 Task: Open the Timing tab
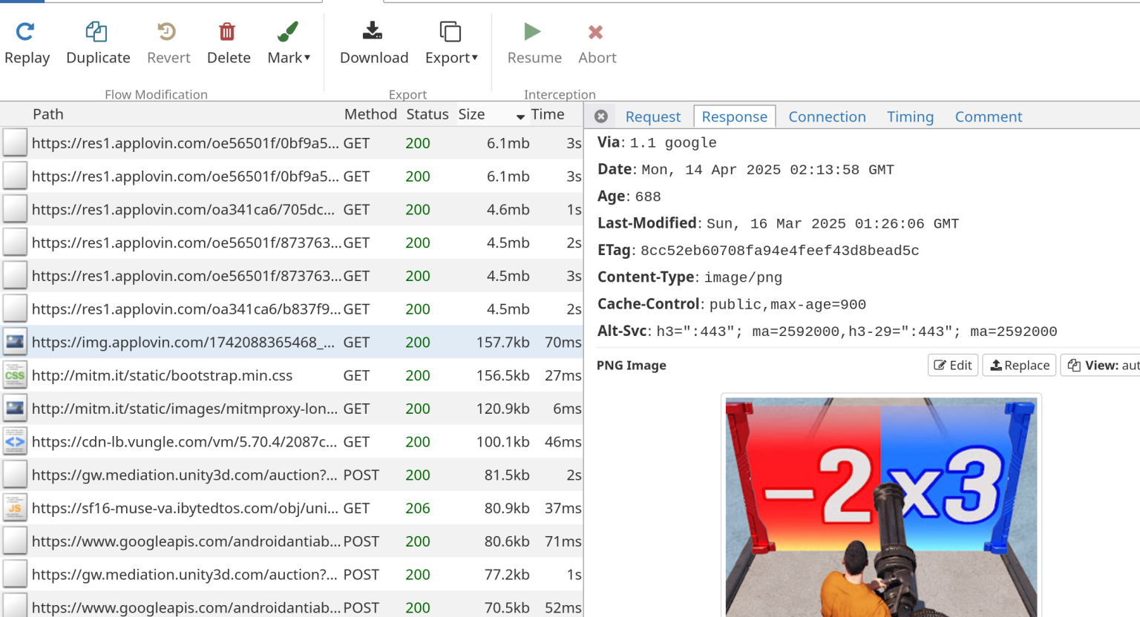point(910,116)
